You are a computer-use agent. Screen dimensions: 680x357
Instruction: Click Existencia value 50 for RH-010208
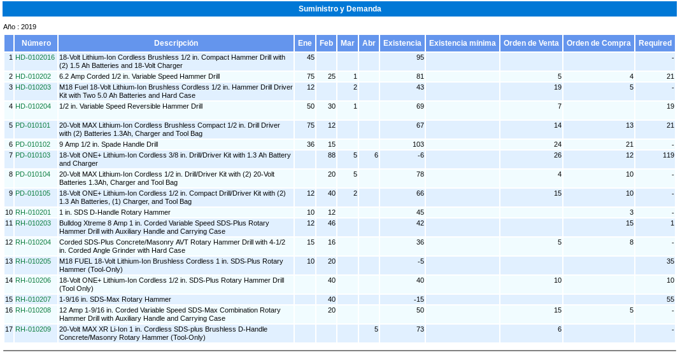pyautogui.click(x=420, y=310)
